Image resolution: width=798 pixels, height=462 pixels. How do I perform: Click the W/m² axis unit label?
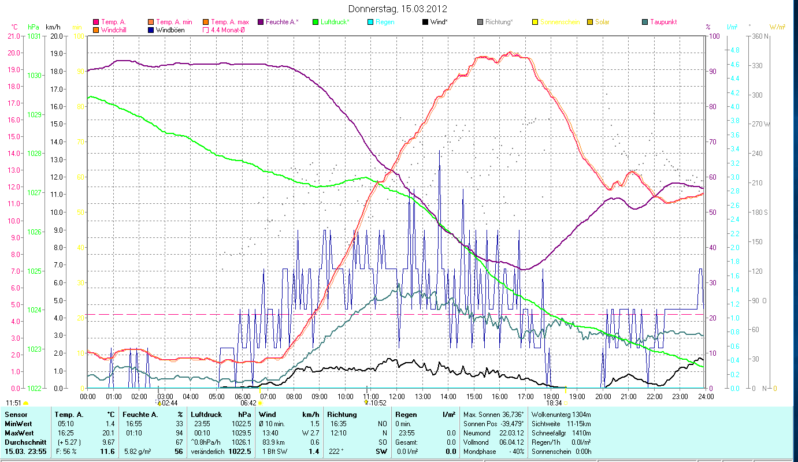click(777, 27)
